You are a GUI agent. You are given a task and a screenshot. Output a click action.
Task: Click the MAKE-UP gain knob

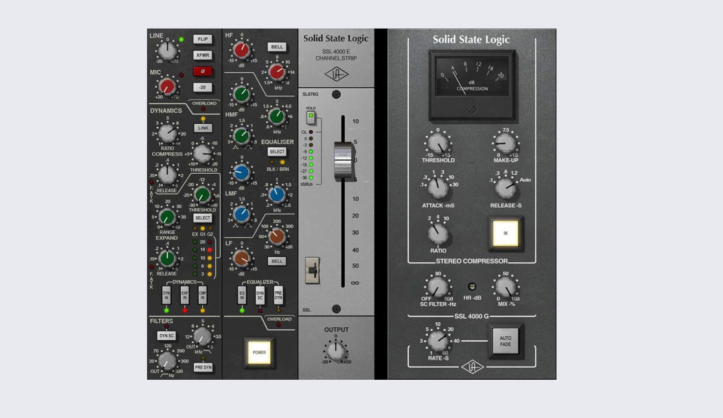point(505,143)
